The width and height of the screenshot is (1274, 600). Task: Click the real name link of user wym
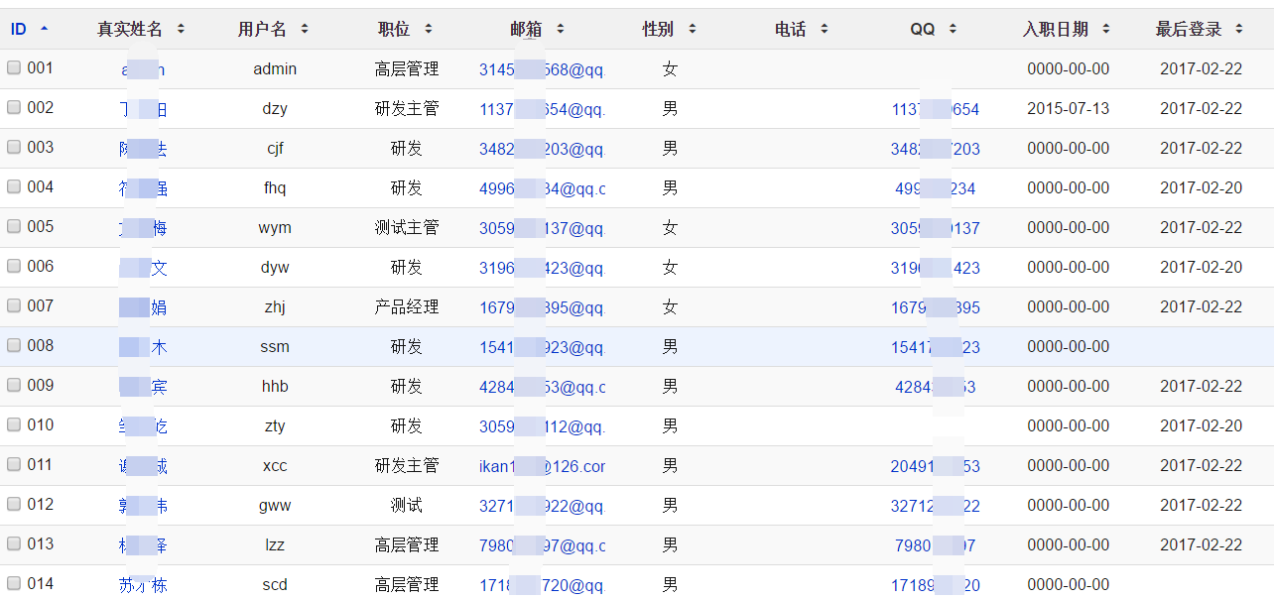pos(143,228)
